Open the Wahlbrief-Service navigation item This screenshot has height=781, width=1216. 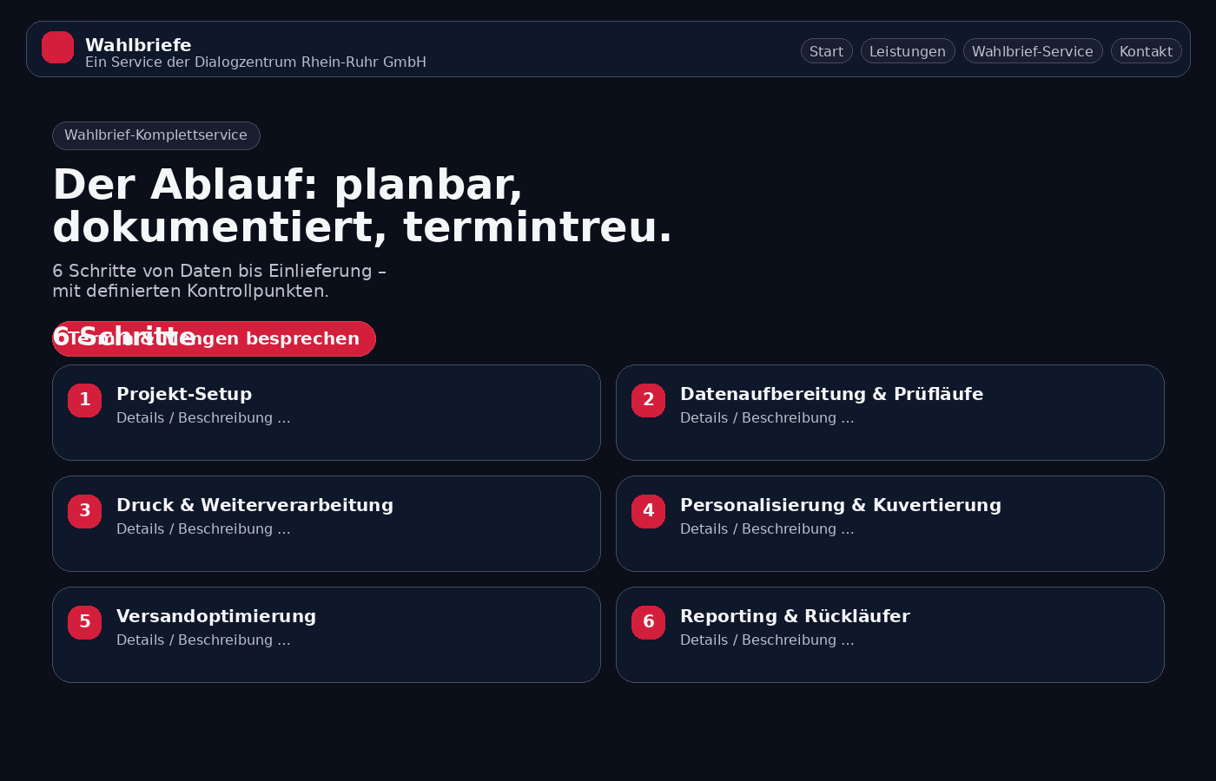tap(1033, 50)
